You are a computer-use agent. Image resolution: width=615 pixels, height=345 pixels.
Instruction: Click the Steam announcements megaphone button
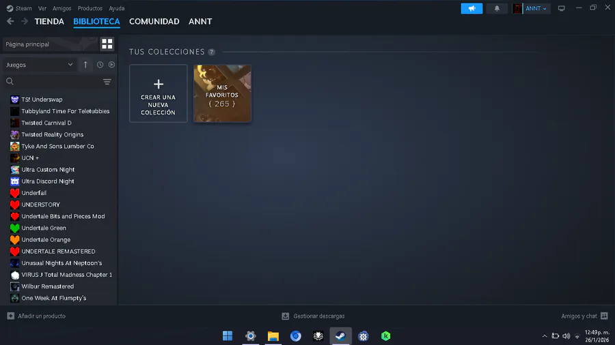tap(471, 8)
